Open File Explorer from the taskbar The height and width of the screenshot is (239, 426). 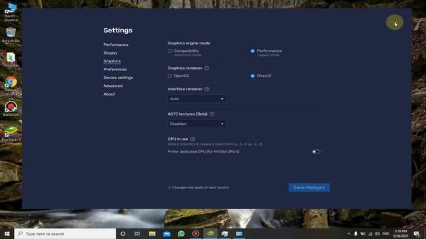tap(152, 234)
